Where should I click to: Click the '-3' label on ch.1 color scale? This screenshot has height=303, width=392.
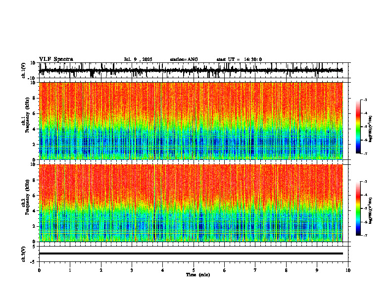click(x=365, y=100)
